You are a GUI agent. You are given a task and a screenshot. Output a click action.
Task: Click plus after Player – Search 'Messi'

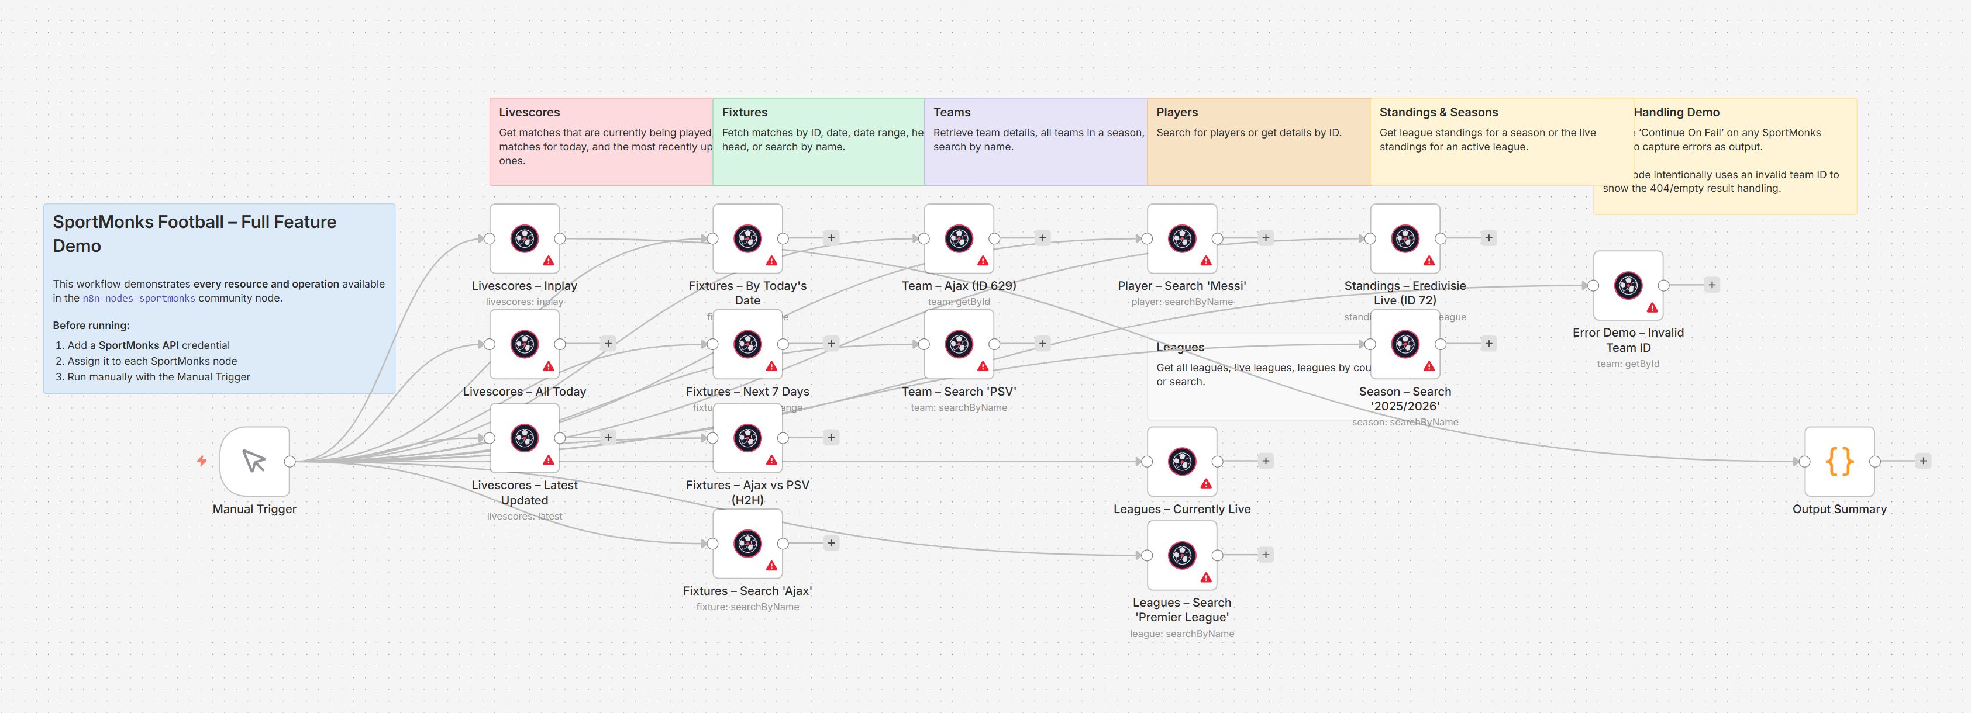tap(1266, 238)
